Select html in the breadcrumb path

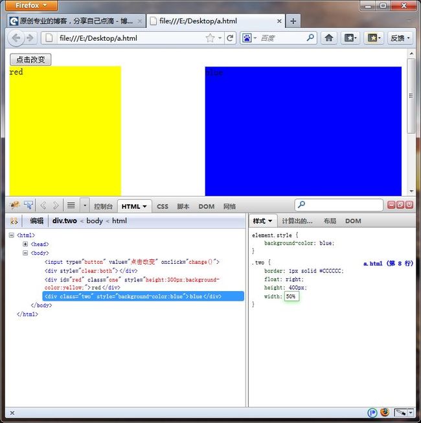click(x=119, y=221)
